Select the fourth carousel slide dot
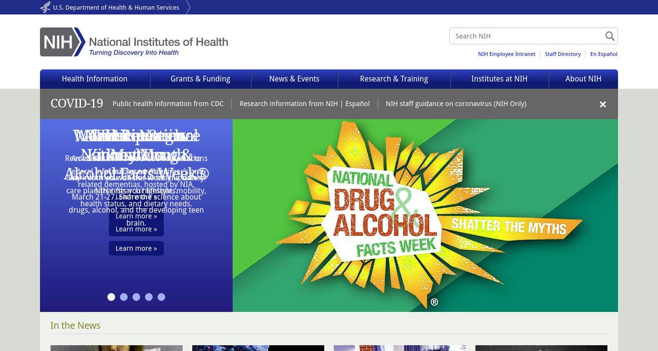 click(149, 297)
